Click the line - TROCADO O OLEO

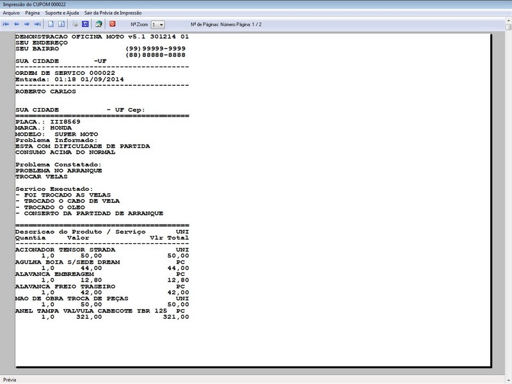coord(50,207)
